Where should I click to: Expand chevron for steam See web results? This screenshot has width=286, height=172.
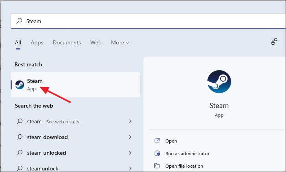tap(130, 121)
